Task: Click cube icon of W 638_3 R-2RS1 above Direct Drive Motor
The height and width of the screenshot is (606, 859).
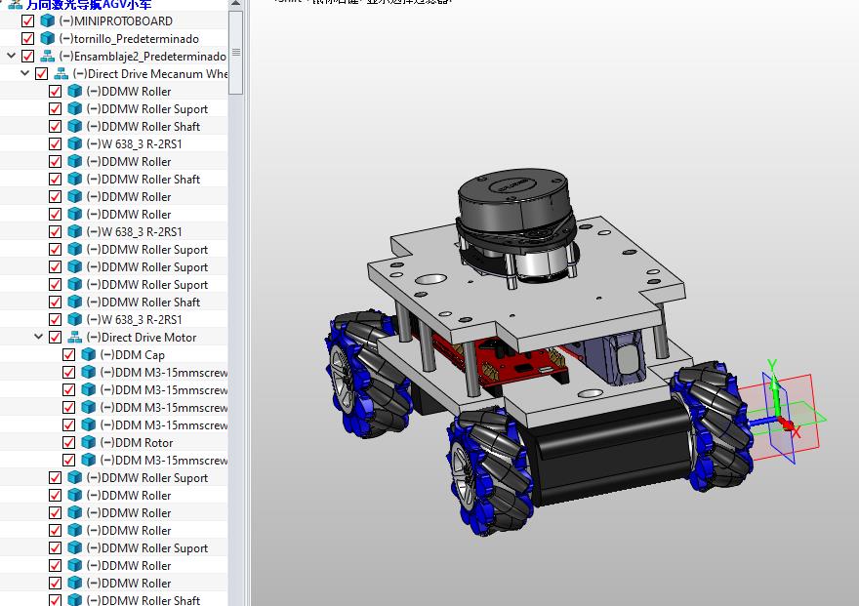Action: [75, 320]
